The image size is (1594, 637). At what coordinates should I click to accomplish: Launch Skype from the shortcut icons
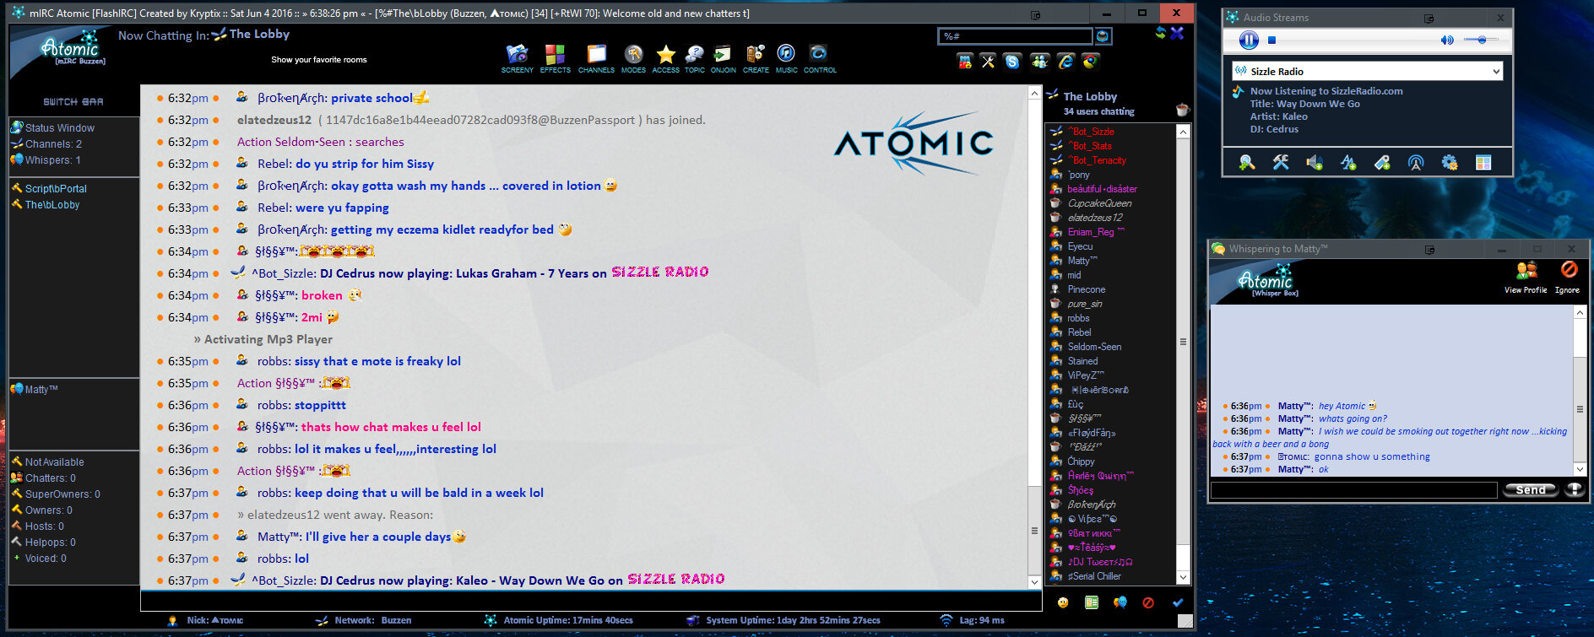coord(1012,62)
